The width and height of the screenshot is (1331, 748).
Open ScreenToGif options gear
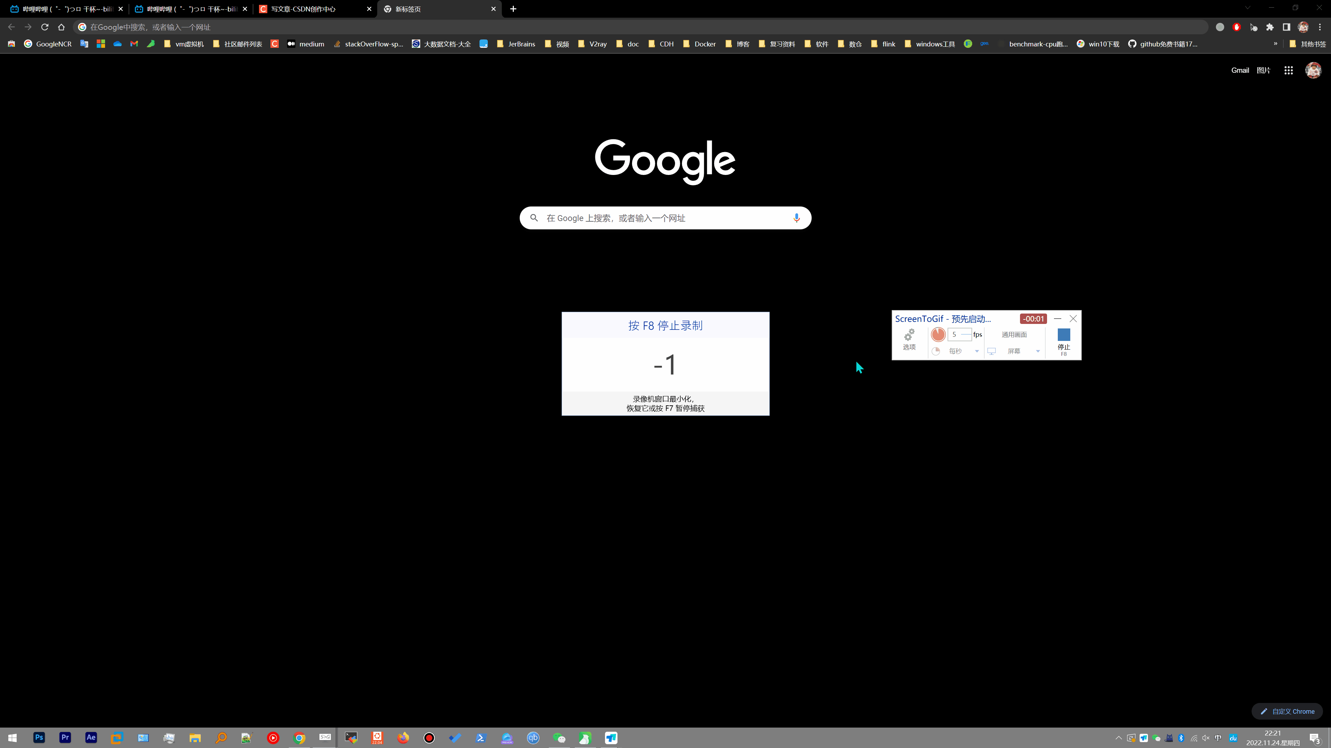909,338
